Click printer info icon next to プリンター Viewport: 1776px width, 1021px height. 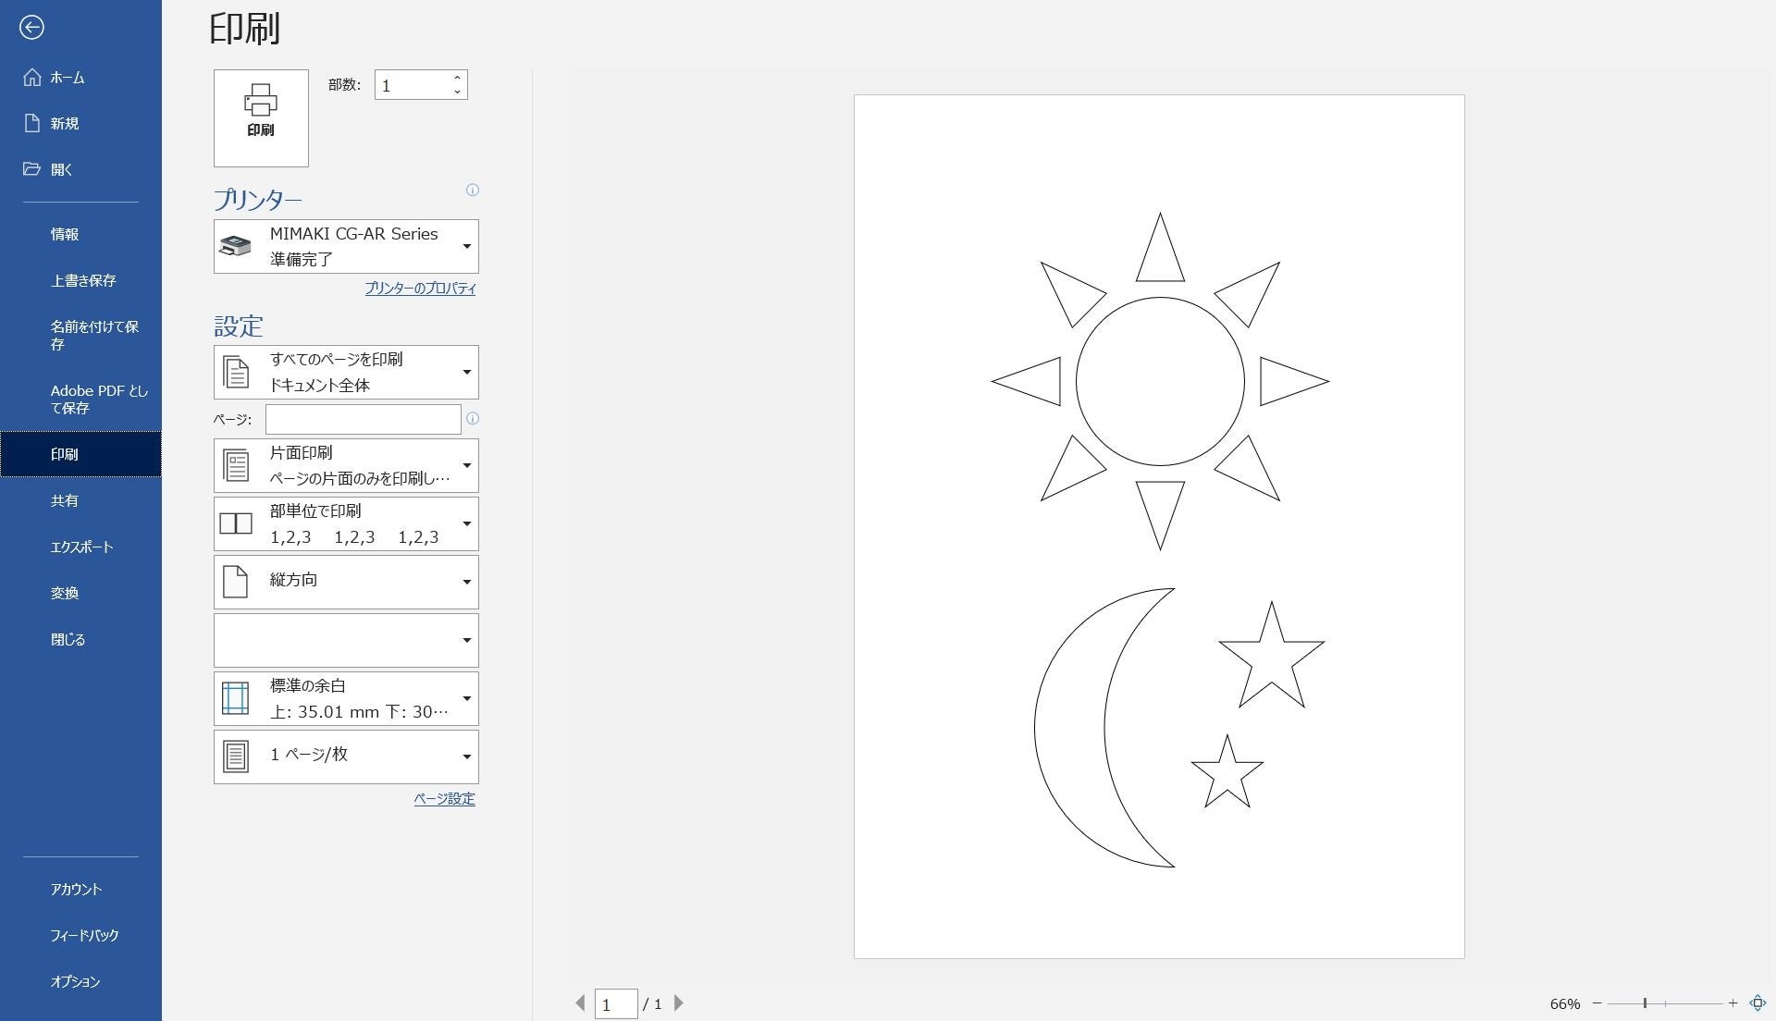473,191
